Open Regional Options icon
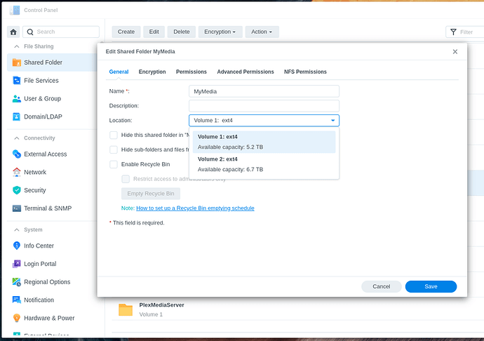The width and height of the screenshot is (484, 341). 16,281
